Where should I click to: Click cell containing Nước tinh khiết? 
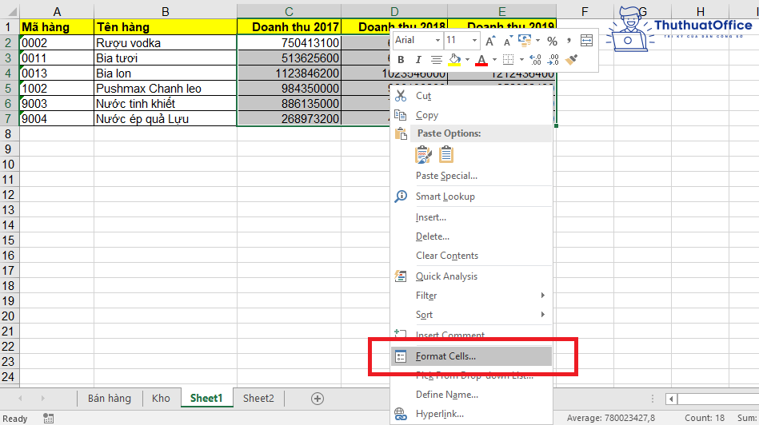[x=165, y=104]
